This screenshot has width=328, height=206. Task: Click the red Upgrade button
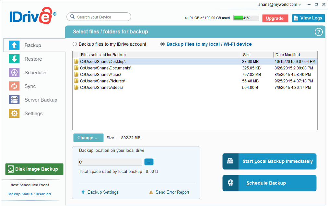coord(275,18)
